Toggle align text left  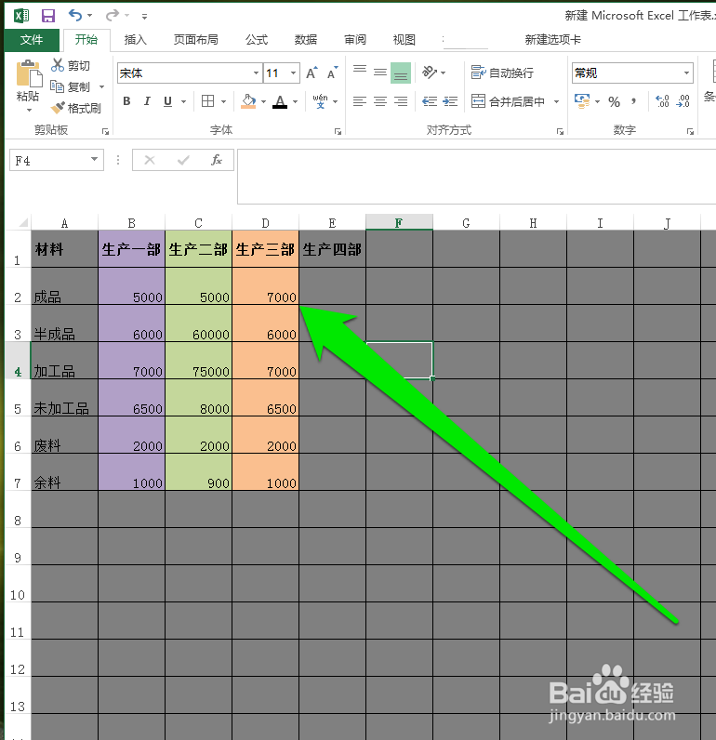coord(360,101)
